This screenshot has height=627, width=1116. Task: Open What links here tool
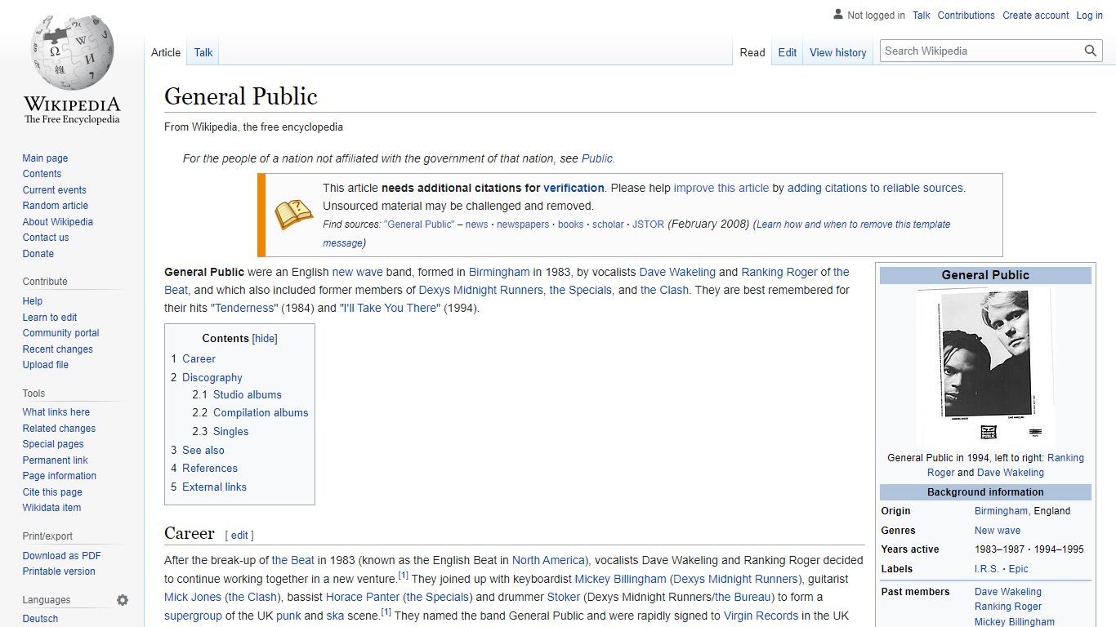56,412
